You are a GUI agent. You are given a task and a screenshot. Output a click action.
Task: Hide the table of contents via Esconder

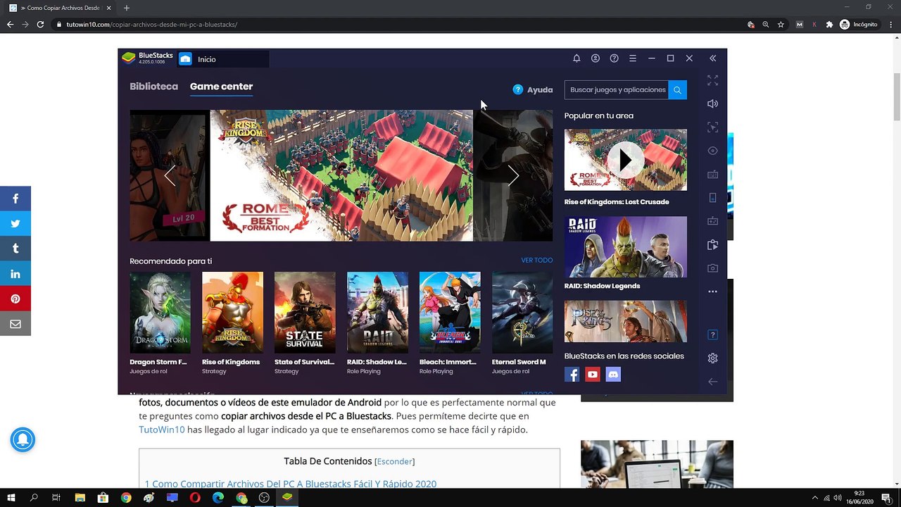click(394, 462)
